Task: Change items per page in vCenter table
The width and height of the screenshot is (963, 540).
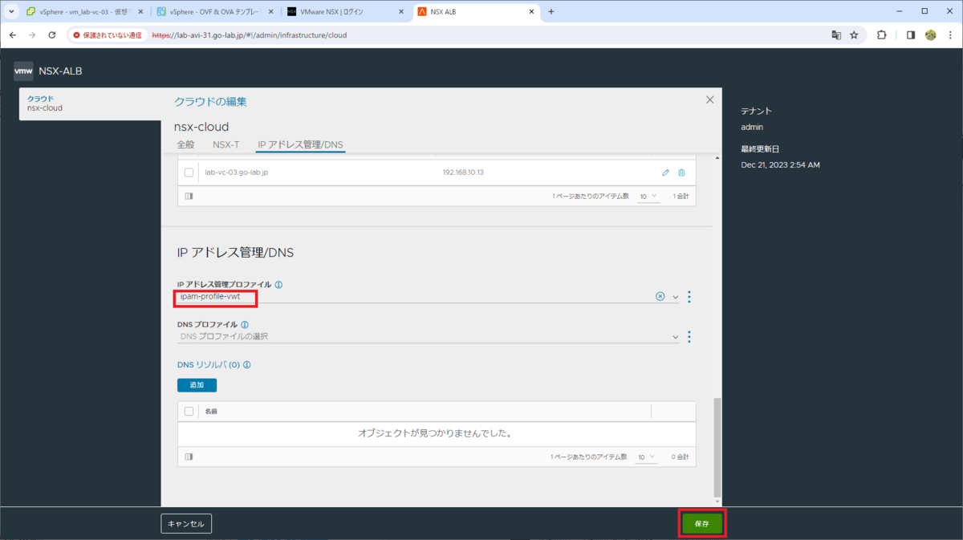Action: [648, 196]
